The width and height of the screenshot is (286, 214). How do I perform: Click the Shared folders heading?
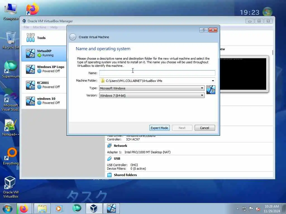125,175
